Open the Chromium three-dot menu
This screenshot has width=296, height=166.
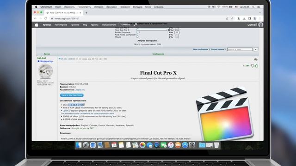(260, 18)
